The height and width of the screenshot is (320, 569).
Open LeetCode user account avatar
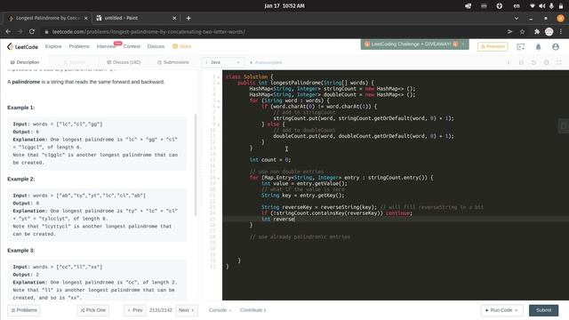[555, 47]
